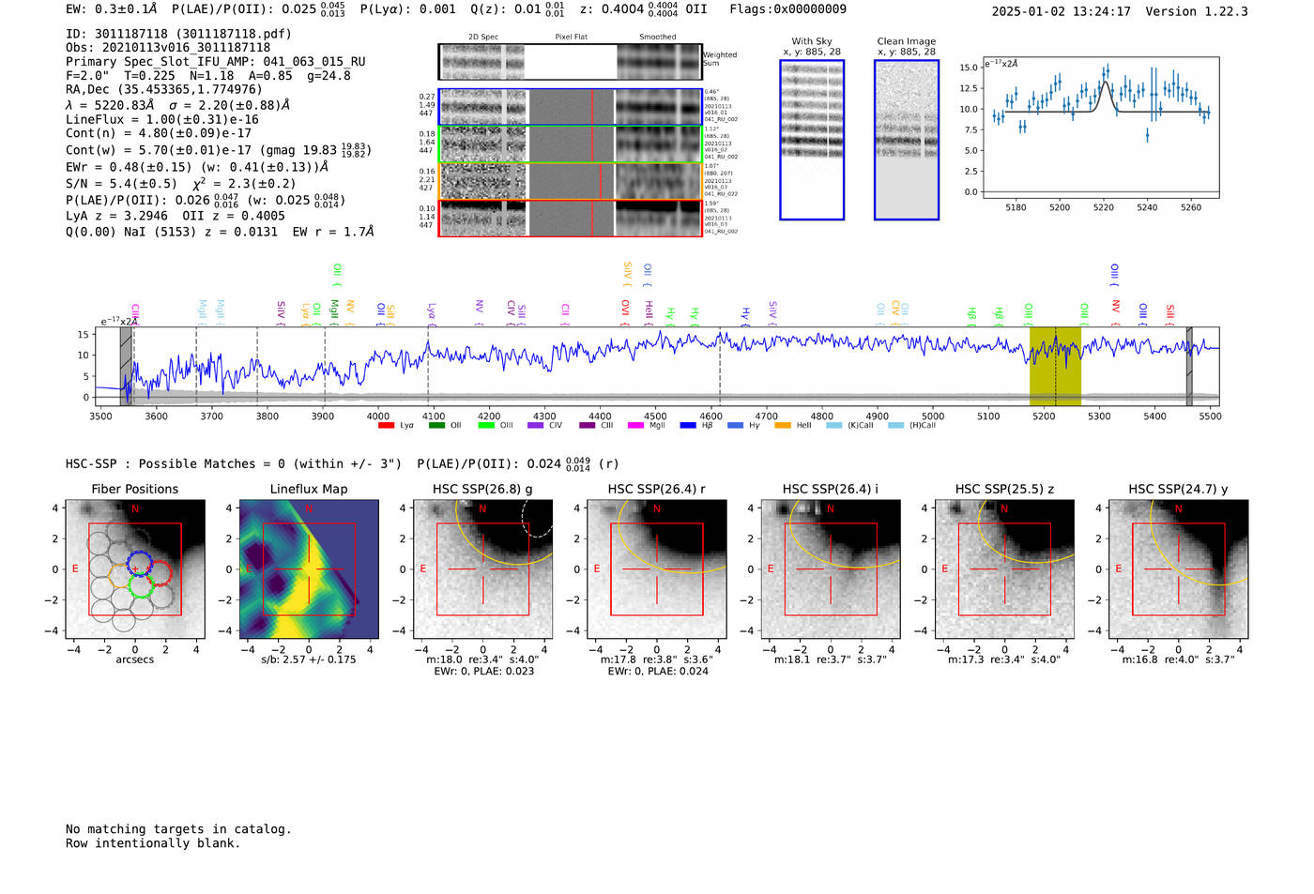This screenshot has width=1314, height=894.
Task: Open the Fiber Positions image panel
Action: click(x=134, y=569)
